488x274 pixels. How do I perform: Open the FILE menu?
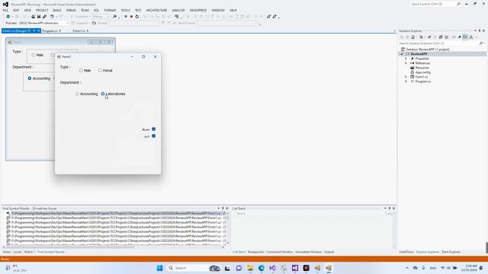click(x=5, y=10)
